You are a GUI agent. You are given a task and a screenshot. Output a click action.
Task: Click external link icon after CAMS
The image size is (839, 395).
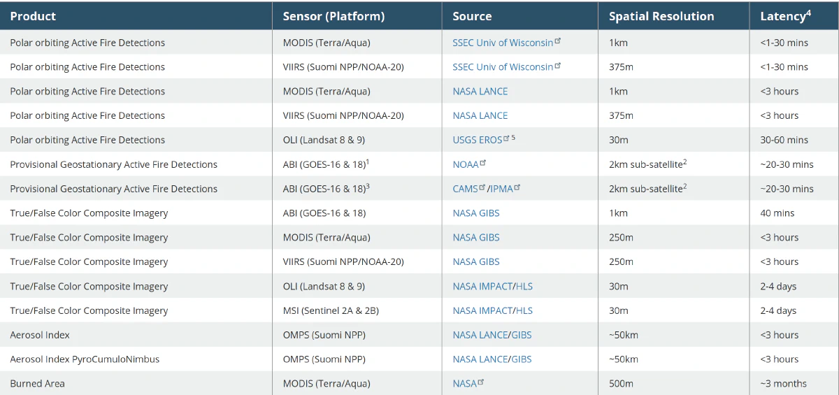(482, 187)
